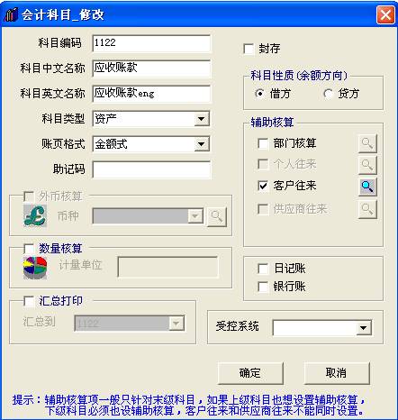The height and width of the screenshot is (420, 398).
Task: Click magnifier icon beside 客户往来
Action: [367, 187]
